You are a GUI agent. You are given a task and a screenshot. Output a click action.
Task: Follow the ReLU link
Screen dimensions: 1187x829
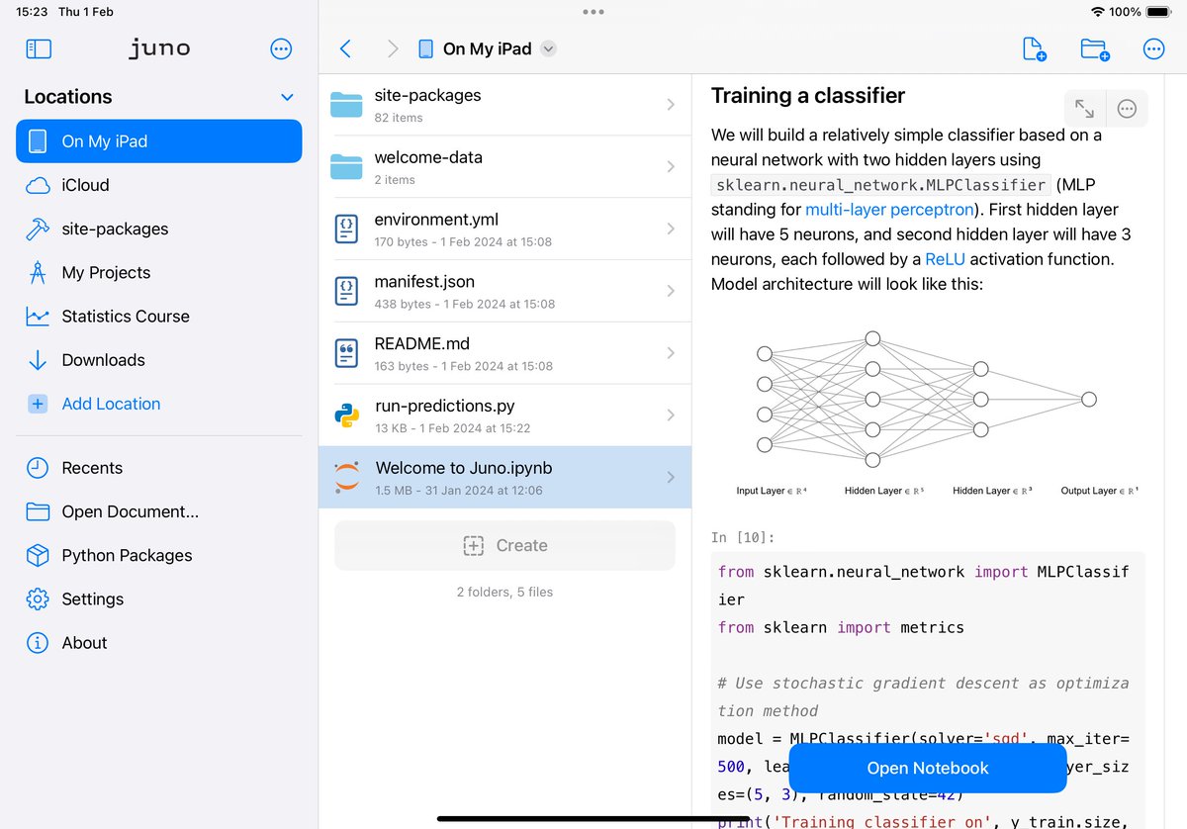point(945,259)
